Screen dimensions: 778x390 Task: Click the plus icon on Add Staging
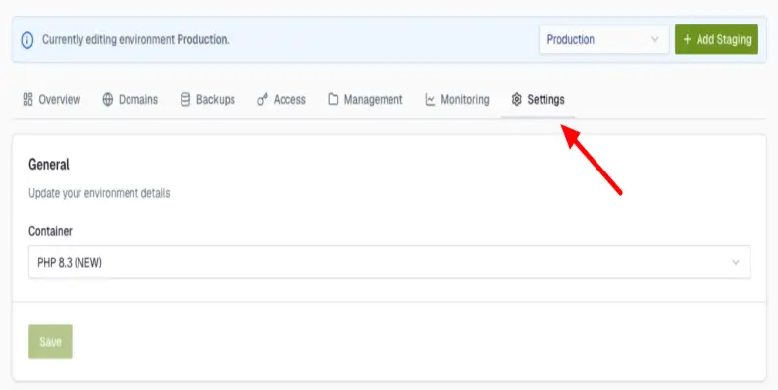click(x=687, y=39)
